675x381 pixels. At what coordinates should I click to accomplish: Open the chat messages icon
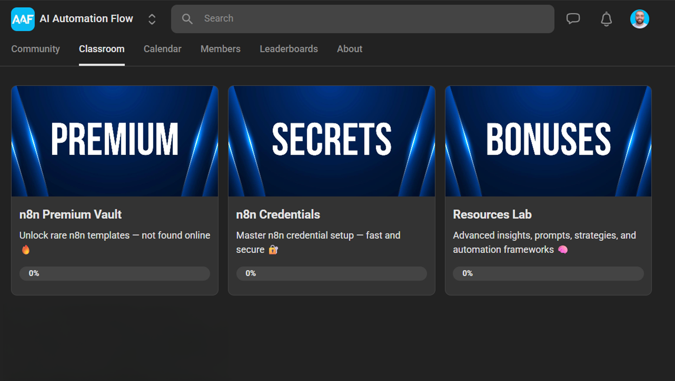click(573, 19)
